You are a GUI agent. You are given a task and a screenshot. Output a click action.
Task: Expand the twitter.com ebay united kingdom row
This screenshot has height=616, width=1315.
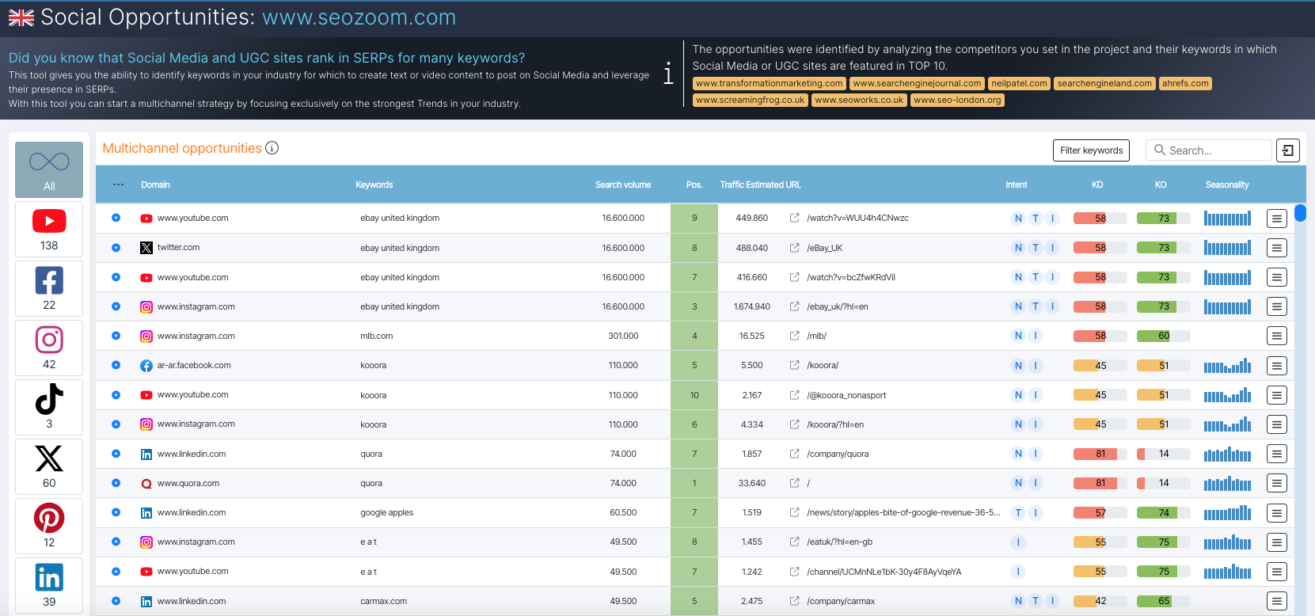tap(116, 248)
